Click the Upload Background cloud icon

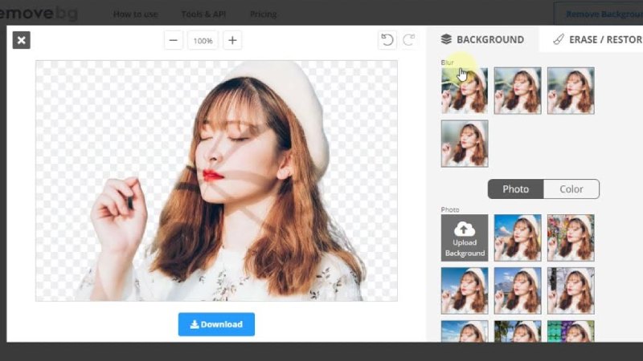tap(465, 229)
